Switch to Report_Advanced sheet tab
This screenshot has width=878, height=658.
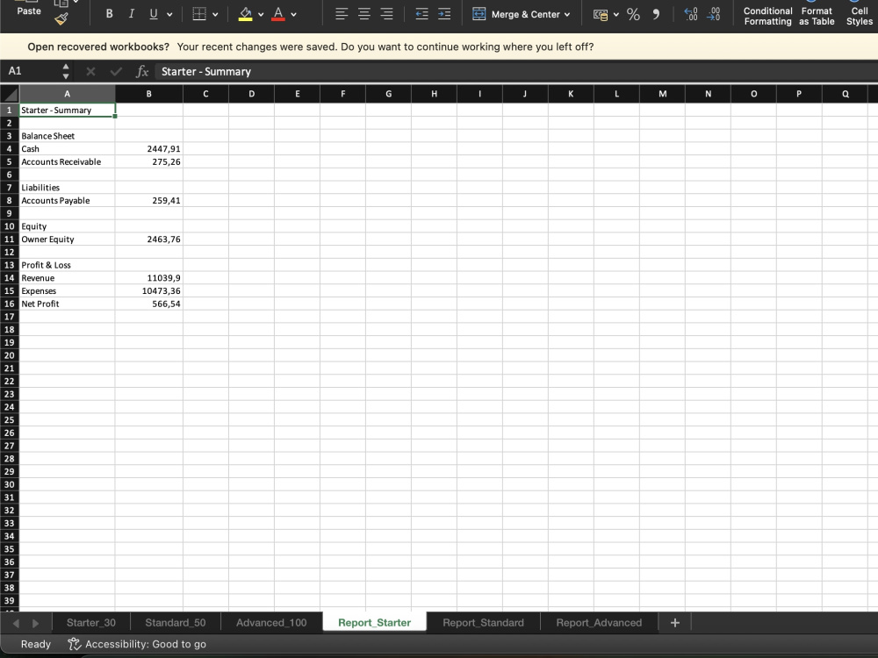click(599, 623)
